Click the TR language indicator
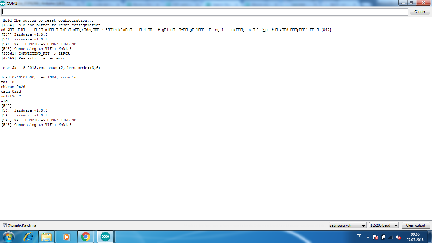 point(359,236)
